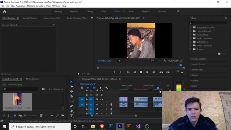Image resolution: width=231 pixels, height=130 pixels.
Task: Expand Presets folder in Effects
Action: point(191,49)
